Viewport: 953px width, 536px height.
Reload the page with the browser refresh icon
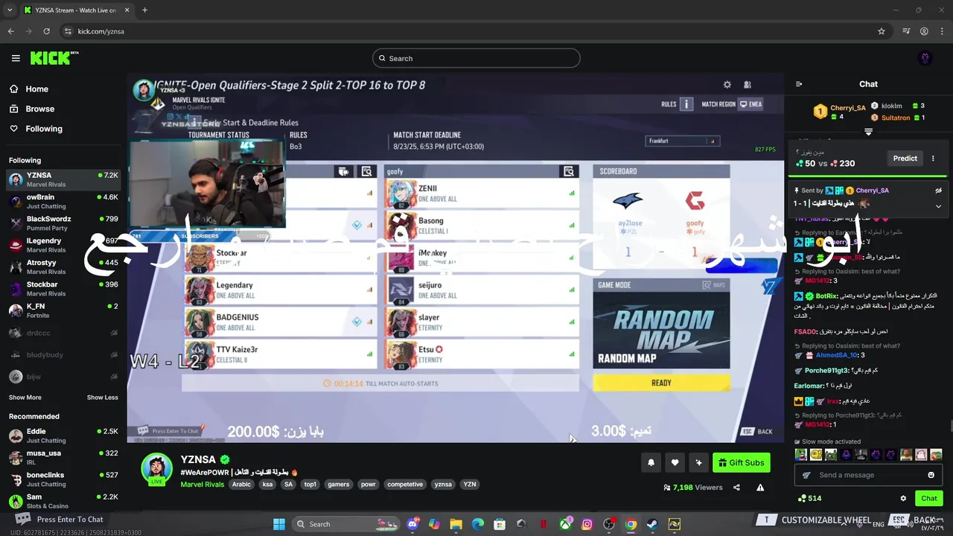46,31
